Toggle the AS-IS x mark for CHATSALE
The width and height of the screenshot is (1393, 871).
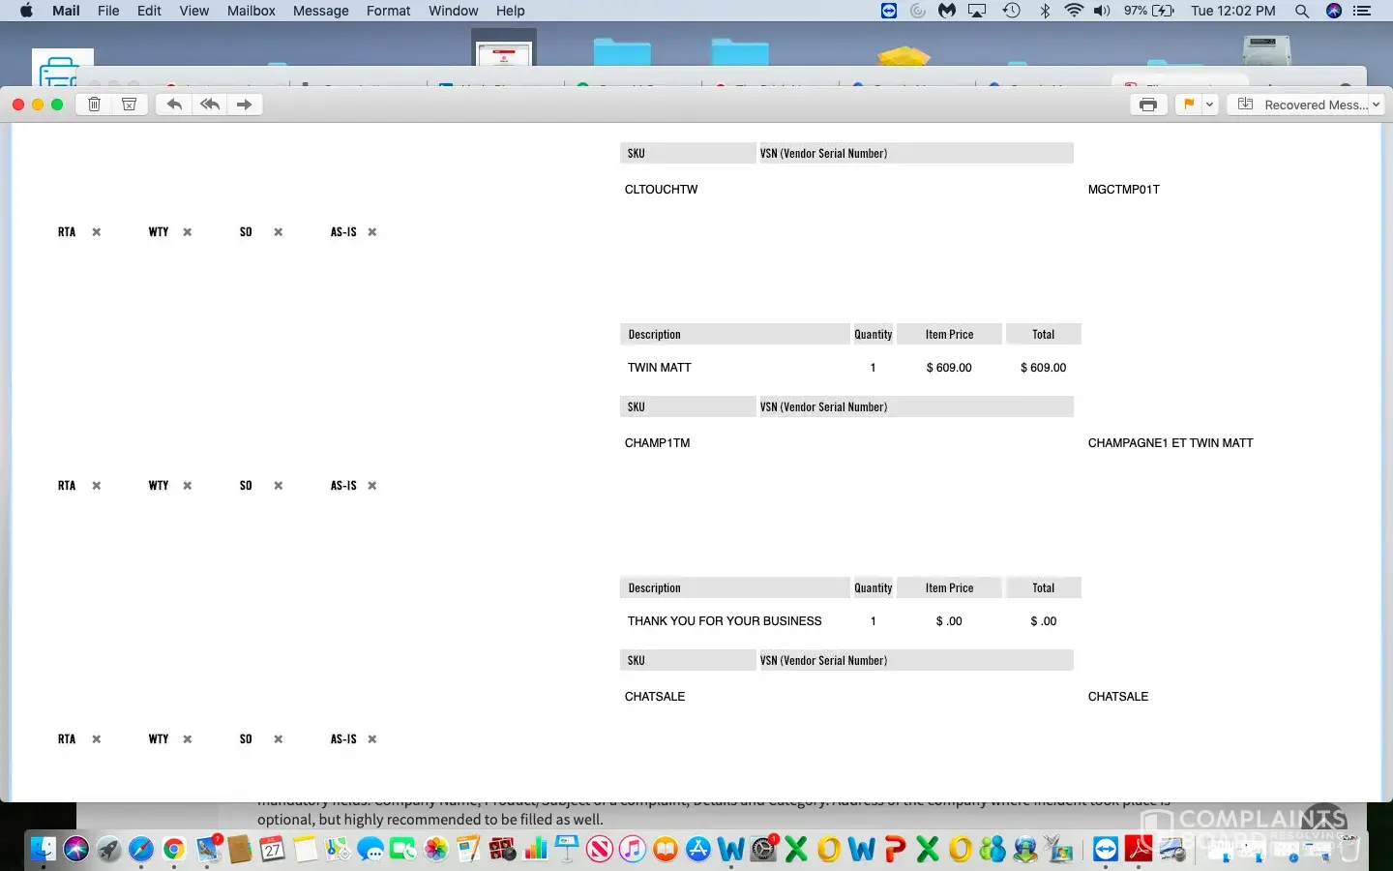[372, 739]
